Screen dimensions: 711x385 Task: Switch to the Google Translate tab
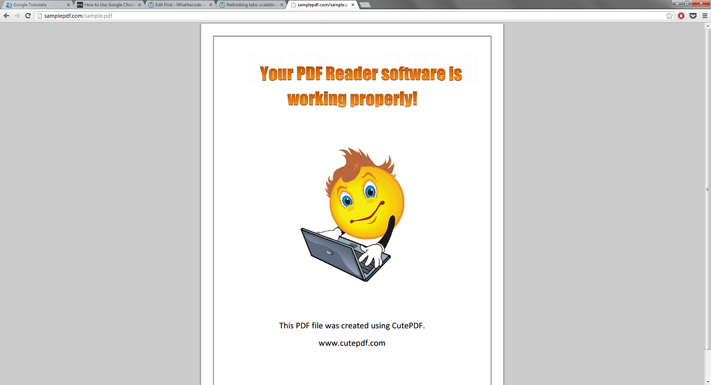34,4
